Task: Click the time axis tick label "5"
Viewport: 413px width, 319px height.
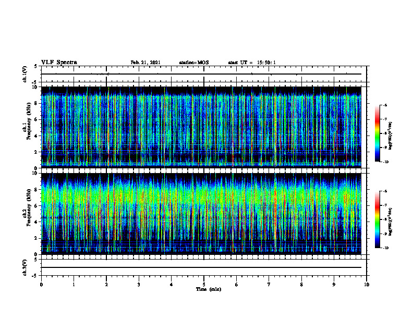Action: 204,285
